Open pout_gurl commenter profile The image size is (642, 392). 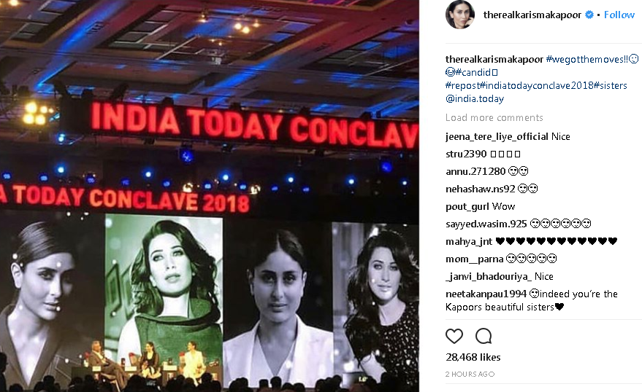pos(467,207)
